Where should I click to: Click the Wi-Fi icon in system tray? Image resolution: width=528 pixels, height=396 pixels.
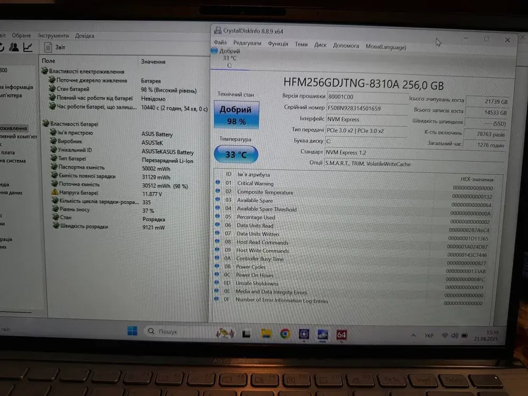445,336
